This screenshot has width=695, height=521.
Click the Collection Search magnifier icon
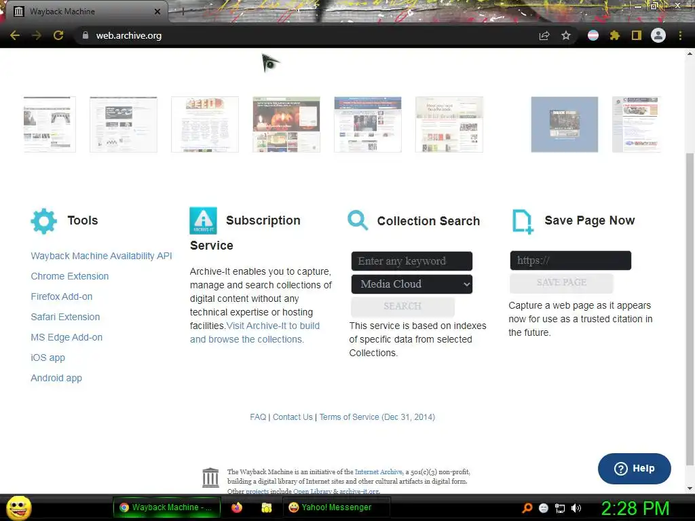[x=358, y=220]
